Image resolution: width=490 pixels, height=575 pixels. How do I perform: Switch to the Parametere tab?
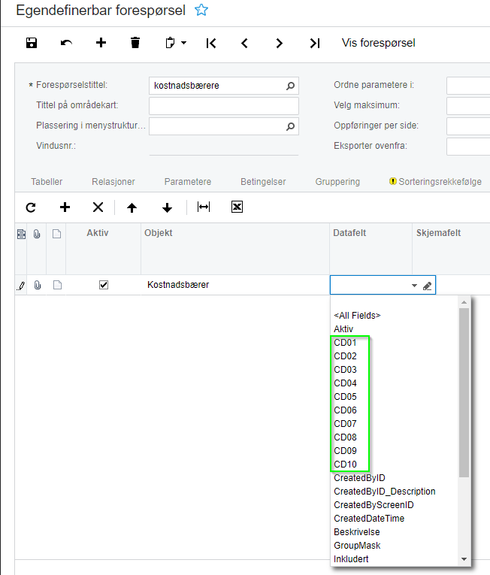coord(188,182)
